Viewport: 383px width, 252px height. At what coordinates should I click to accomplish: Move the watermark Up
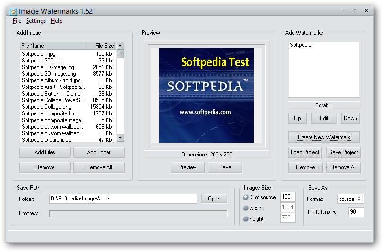[297, 118]
